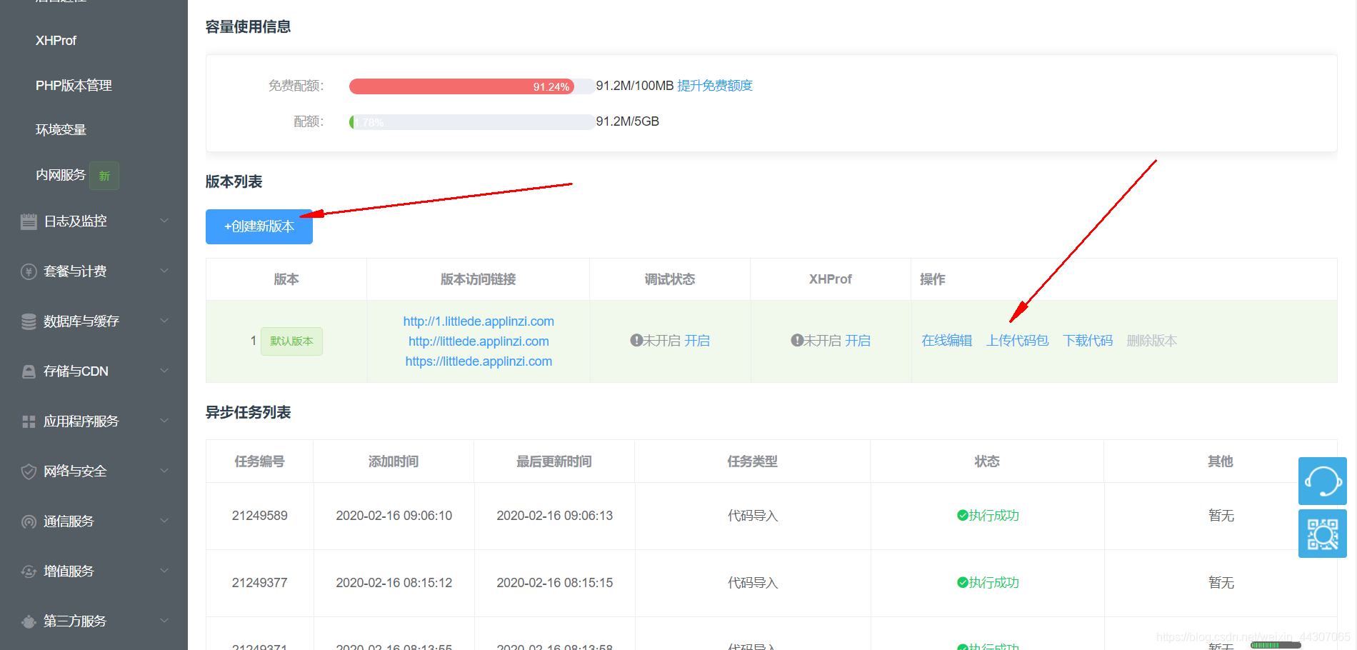Visit http://1.littlede.applinzi.com
Viewport: 1357px width, 650px height.
pos(479,321)
